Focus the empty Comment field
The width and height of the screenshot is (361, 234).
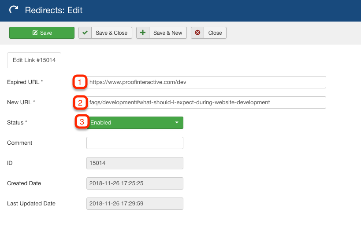pos(135,143)
